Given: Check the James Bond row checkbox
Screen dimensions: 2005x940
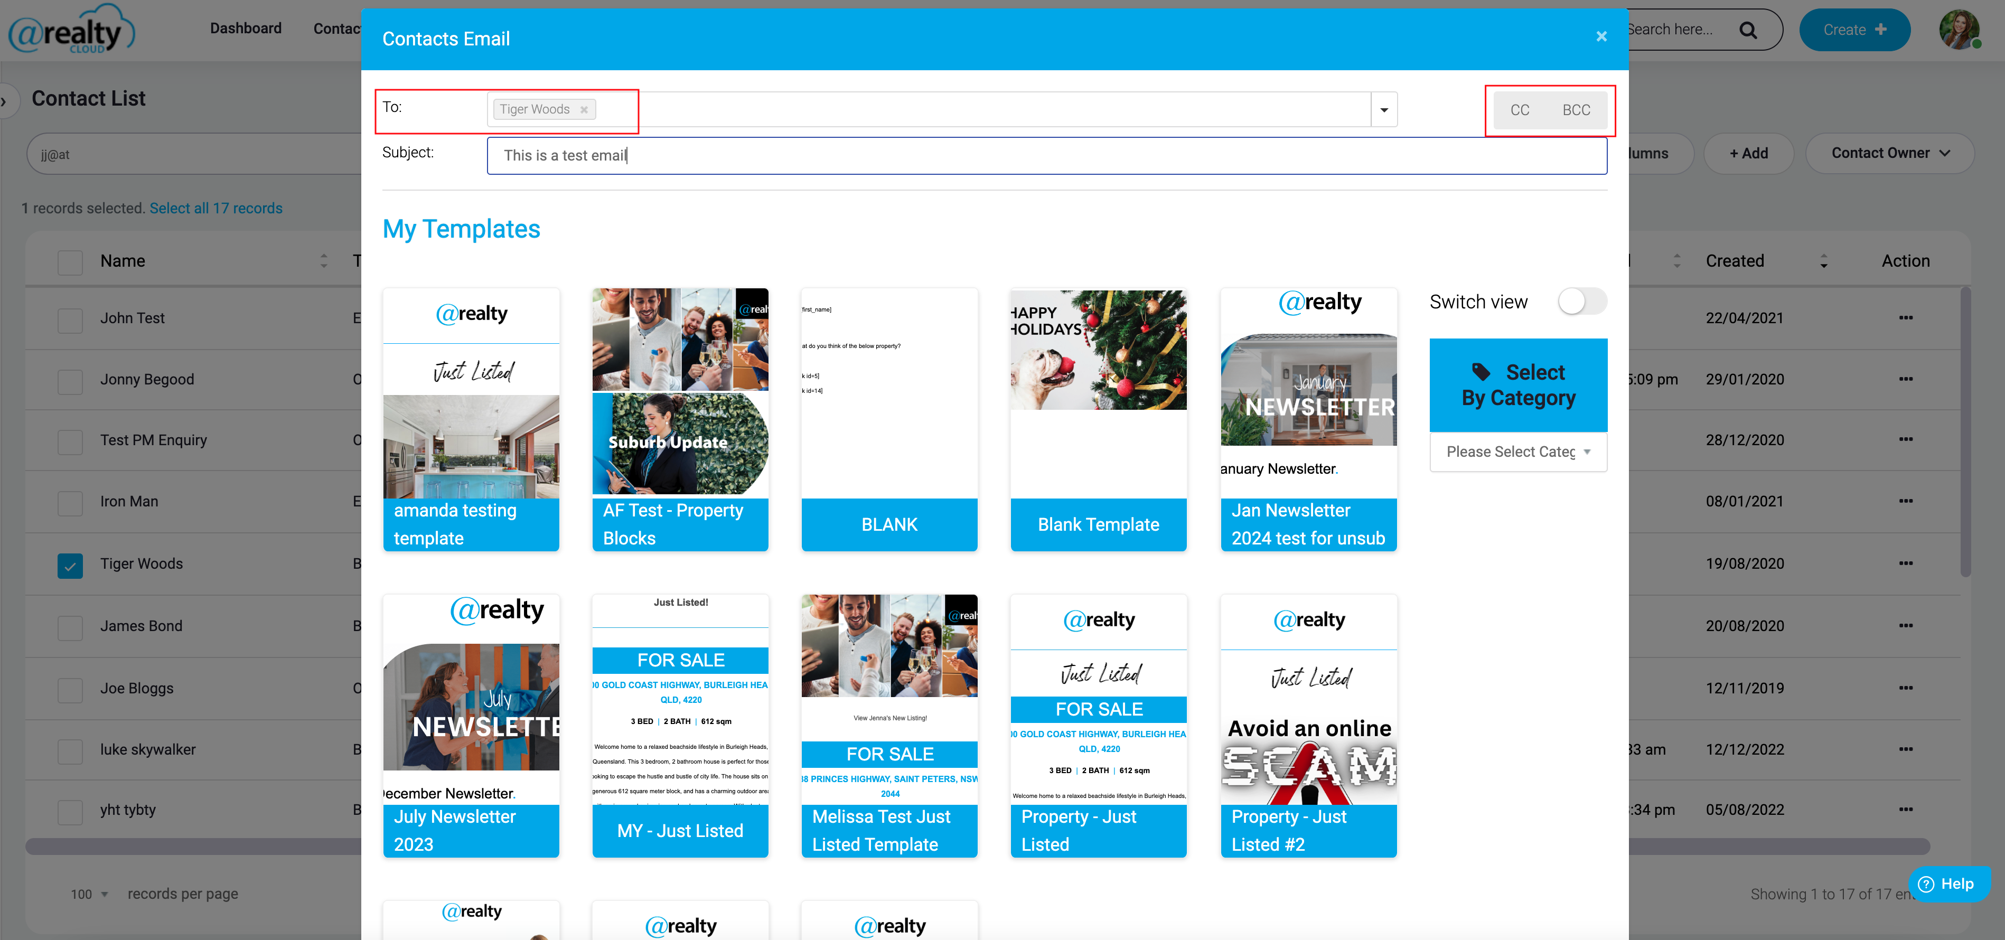Looking at the screenshot, I should 70,628.
